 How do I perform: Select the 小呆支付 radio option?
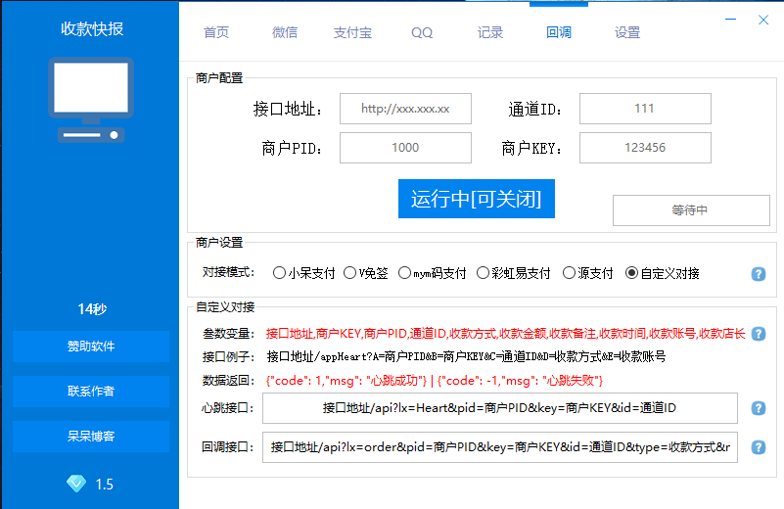pos(279,274)
